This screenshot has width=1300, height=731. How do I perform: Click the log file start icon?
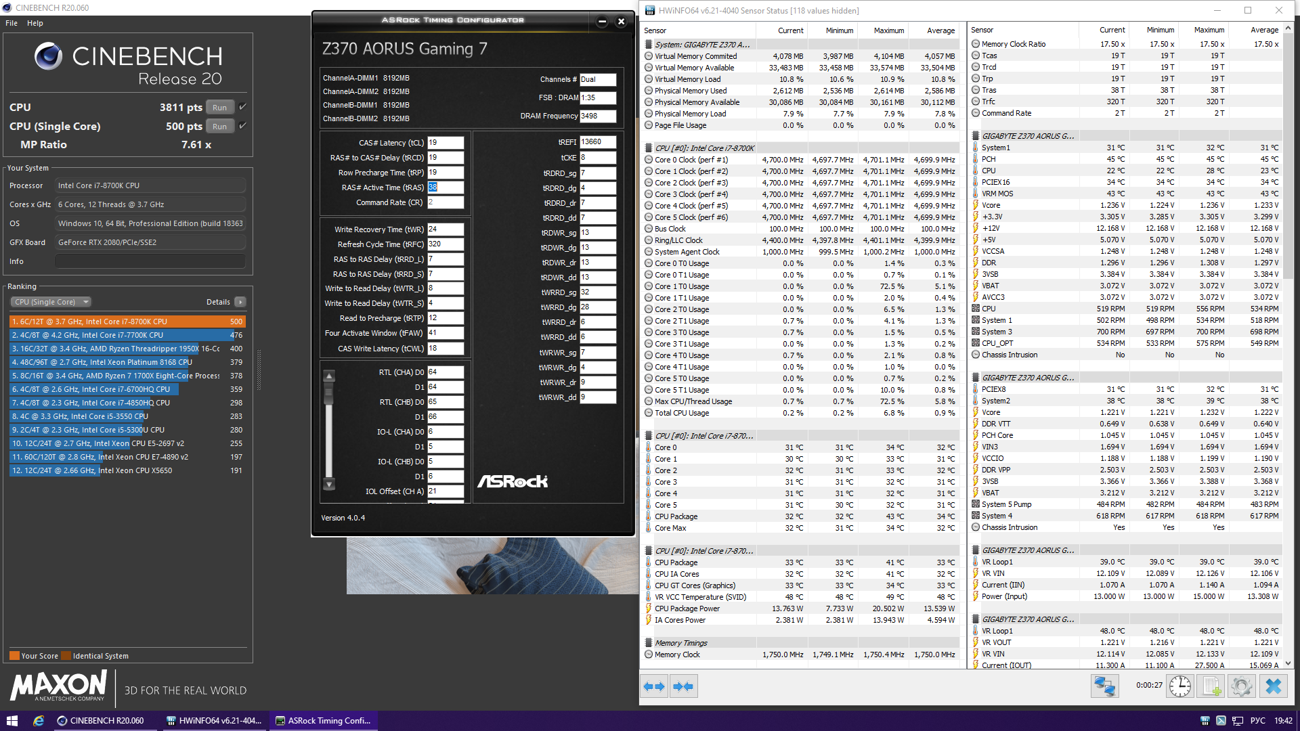tap(1211, 686)
